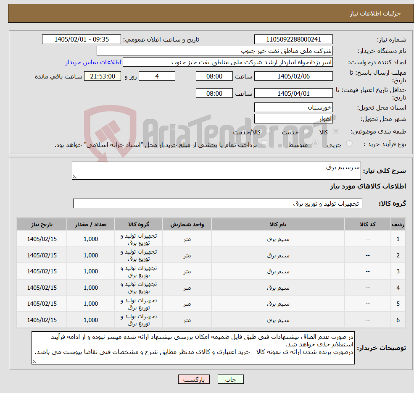Image resolution: width=414 pixels, height=393 pixels.
Task: Click the بازگشت back button
Action: point(194,379)
